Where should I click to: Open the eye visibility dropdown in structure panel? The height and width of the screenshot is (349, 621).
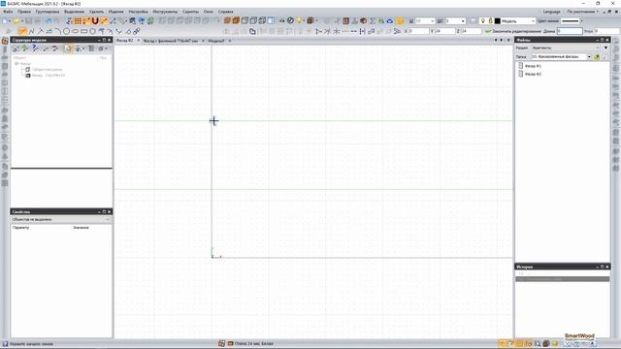click(80, 48)
